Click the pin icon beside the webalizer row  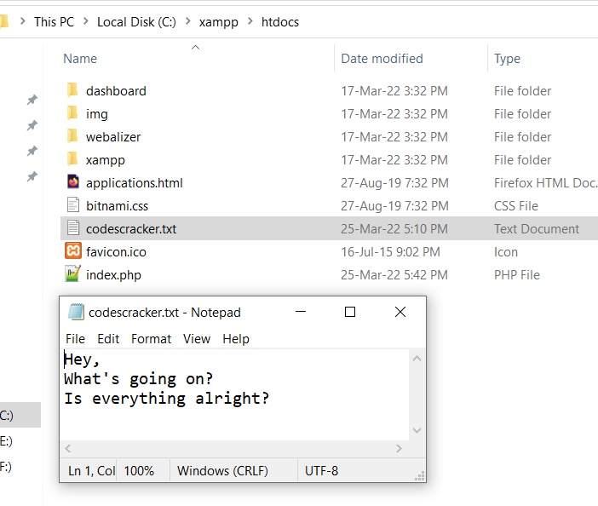pos(32,151)
